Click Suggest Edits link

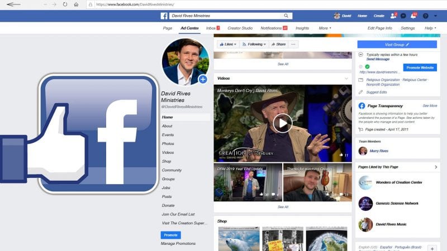pyautogui.click(x=376, y=92)
